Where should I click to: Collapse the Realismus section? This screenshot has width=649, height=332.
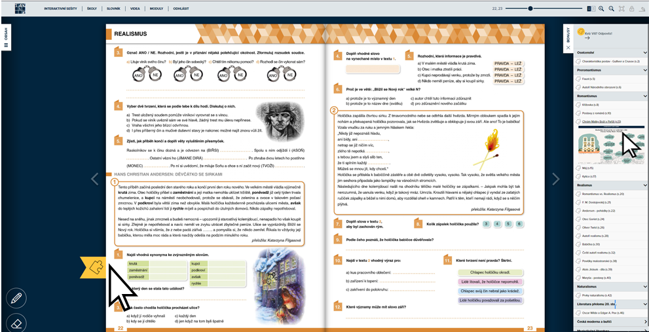pyautogui.click(x=645, y=185)
